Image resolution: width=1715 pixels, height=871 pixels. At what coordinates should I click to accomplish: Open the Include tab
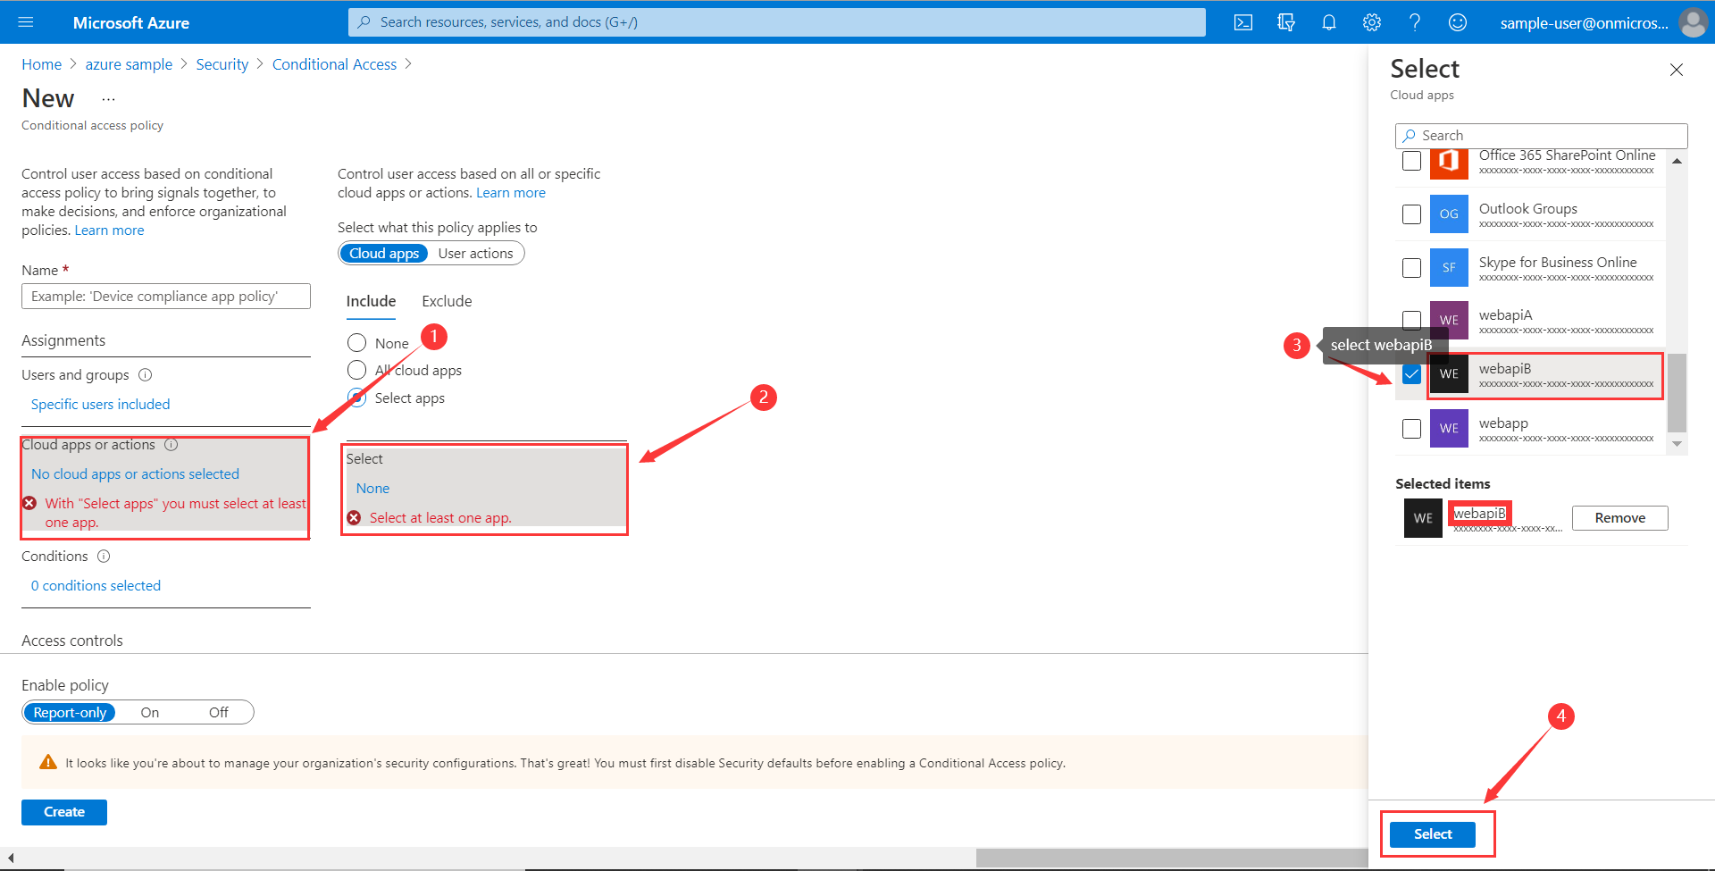click(x=371, y=302)
